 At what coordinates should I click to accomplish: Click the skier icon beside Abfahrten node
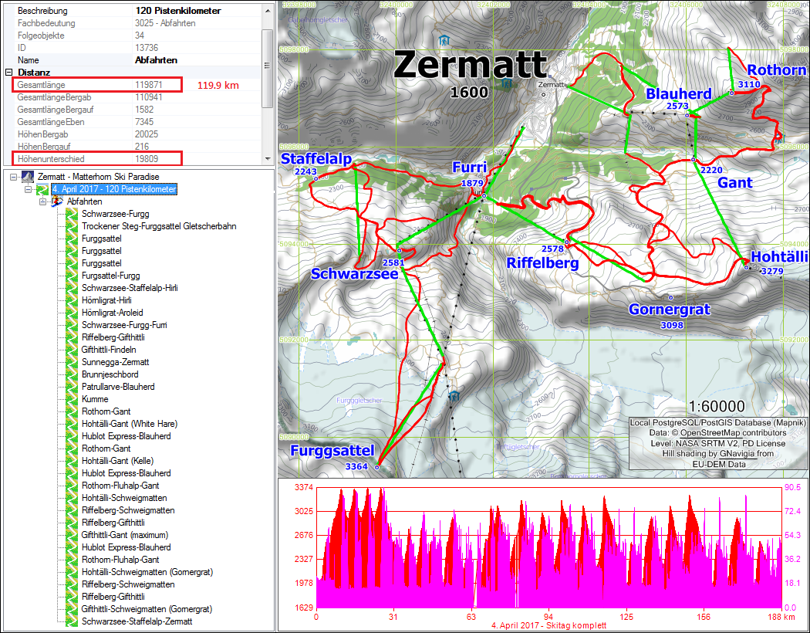coord(57,201)
